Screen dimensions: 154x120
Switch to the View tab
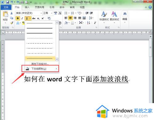(x=82, y=7)
